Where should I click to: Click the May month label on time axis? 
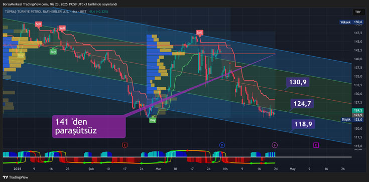point(292,169)
